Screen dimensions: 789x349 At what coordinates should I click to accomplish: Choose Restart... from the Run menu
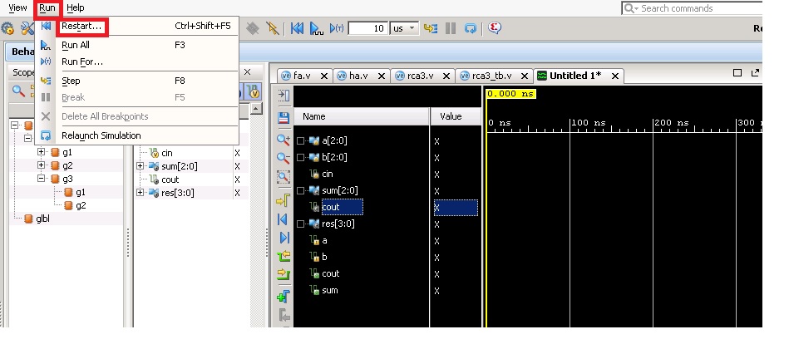click(81, 26)
